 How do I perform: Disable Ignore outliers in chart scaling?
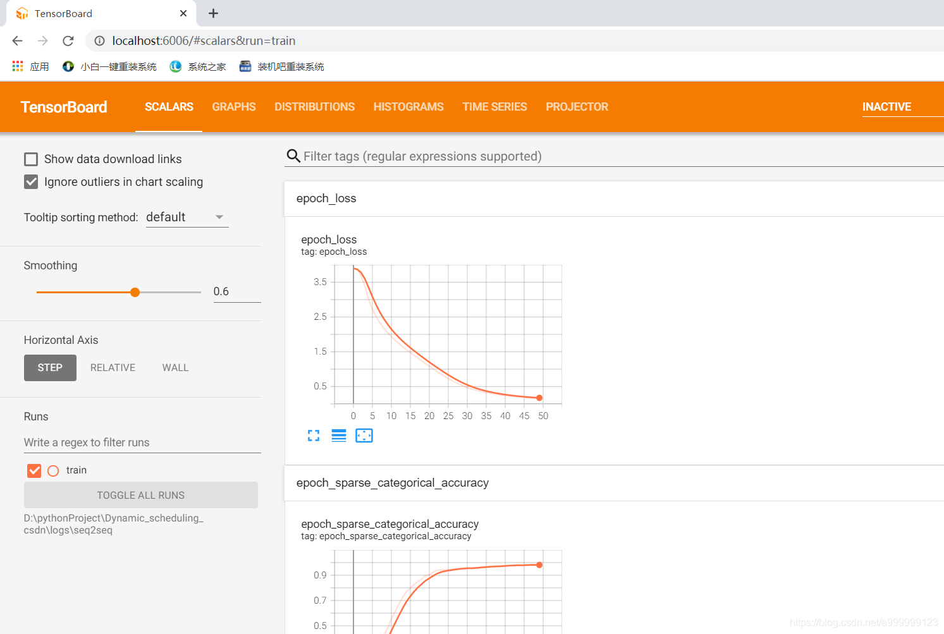31,182
